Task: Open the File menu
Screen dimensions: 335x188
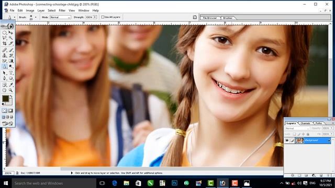Action: (12, 10)
